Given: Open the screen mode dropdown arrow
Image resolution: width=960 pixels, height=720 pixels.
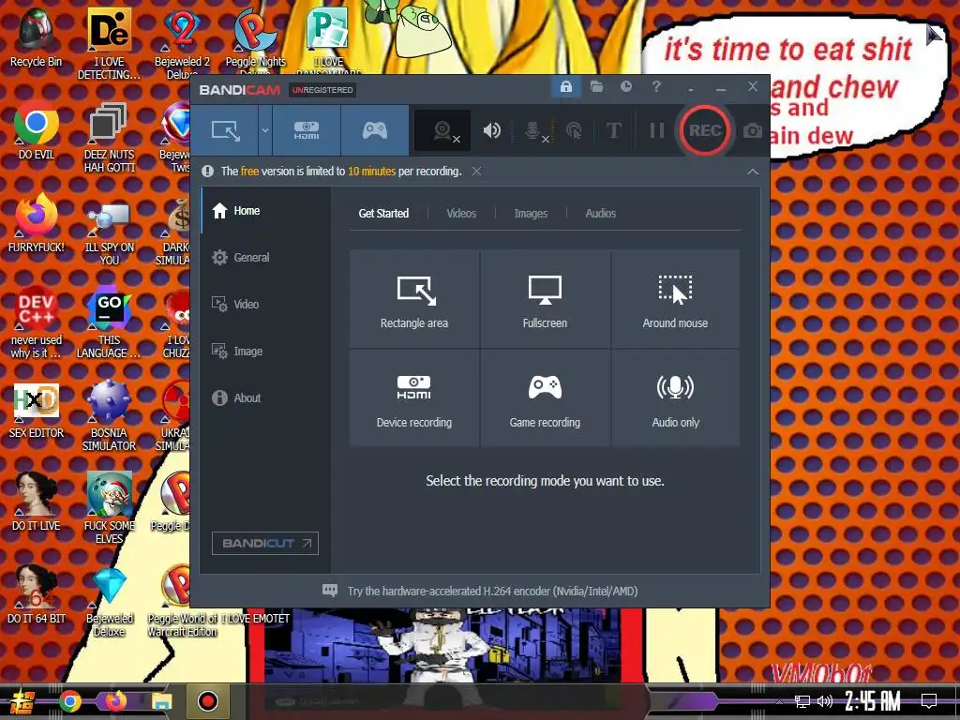Looking at the screenshot, I should point(265,130).
